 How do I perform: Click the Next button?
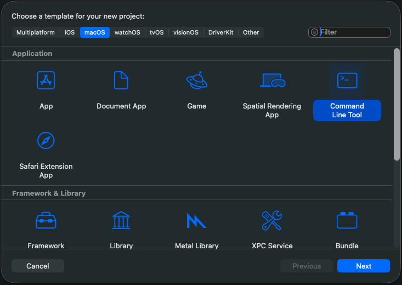364,266
